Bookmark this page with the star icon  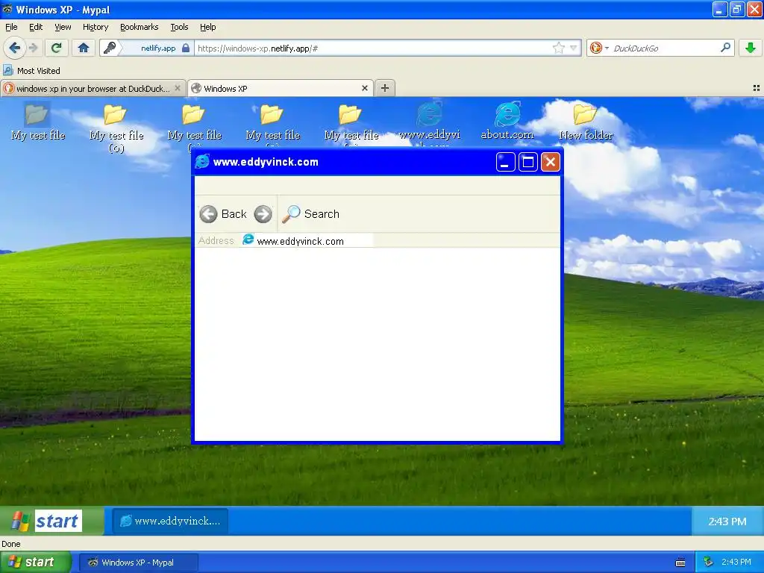point(558,48)
